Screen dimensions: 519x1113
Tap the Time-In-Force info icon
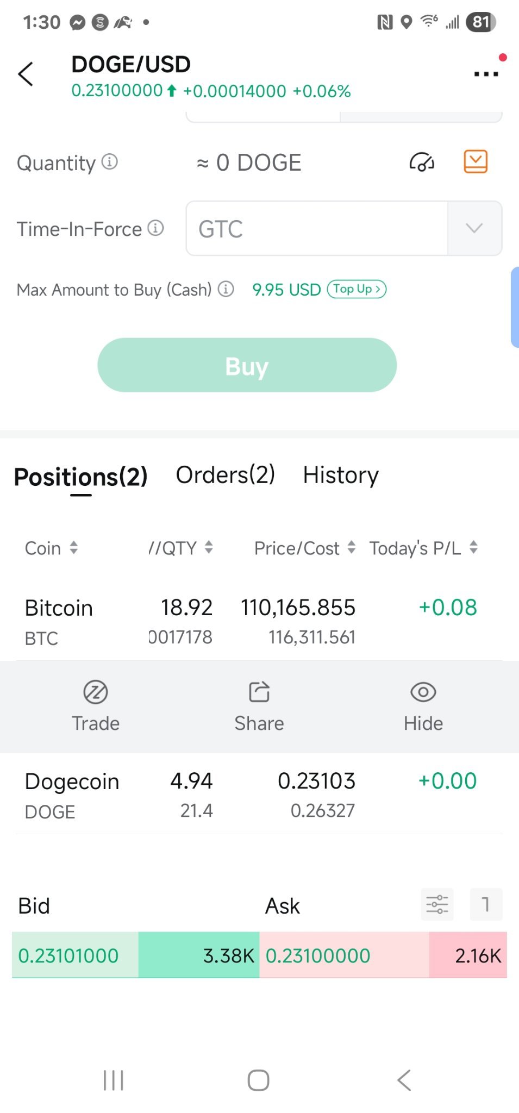pos(156,228)
